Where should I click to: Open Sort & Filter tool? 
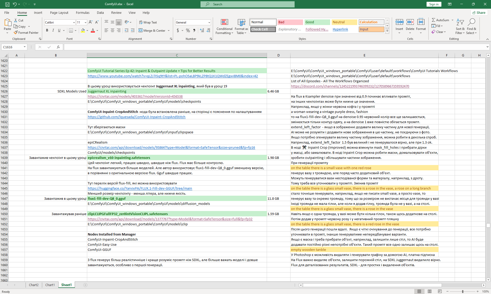click(x=460, y=27)
